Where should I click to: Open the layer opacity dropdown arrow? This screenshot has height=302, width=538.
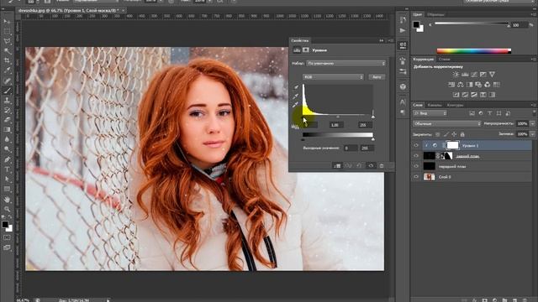click(532, 123)
